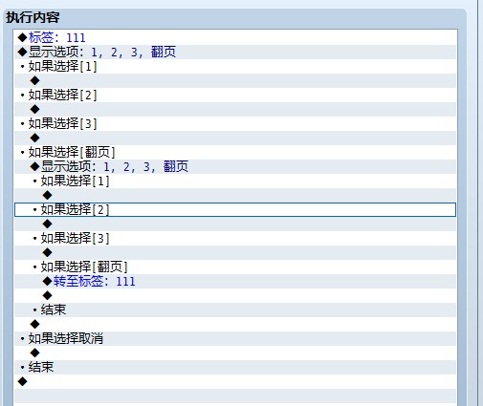Click the indented 如果选择[翻页] branch row
The height and width of the screenshot is (406, 483).
coord(235,267)
